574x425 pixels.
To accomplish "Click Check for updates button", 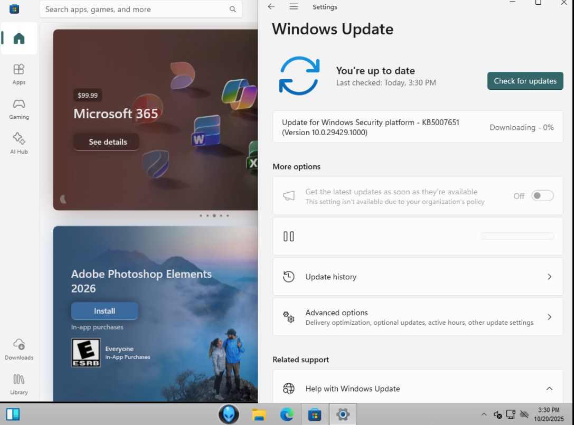I will coord(525,81).
